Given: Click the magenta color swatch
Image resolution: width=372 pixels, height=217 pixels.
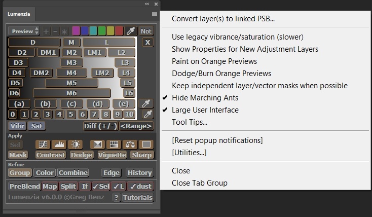Looking at the screenshot, I should click(x=76, y=31).
